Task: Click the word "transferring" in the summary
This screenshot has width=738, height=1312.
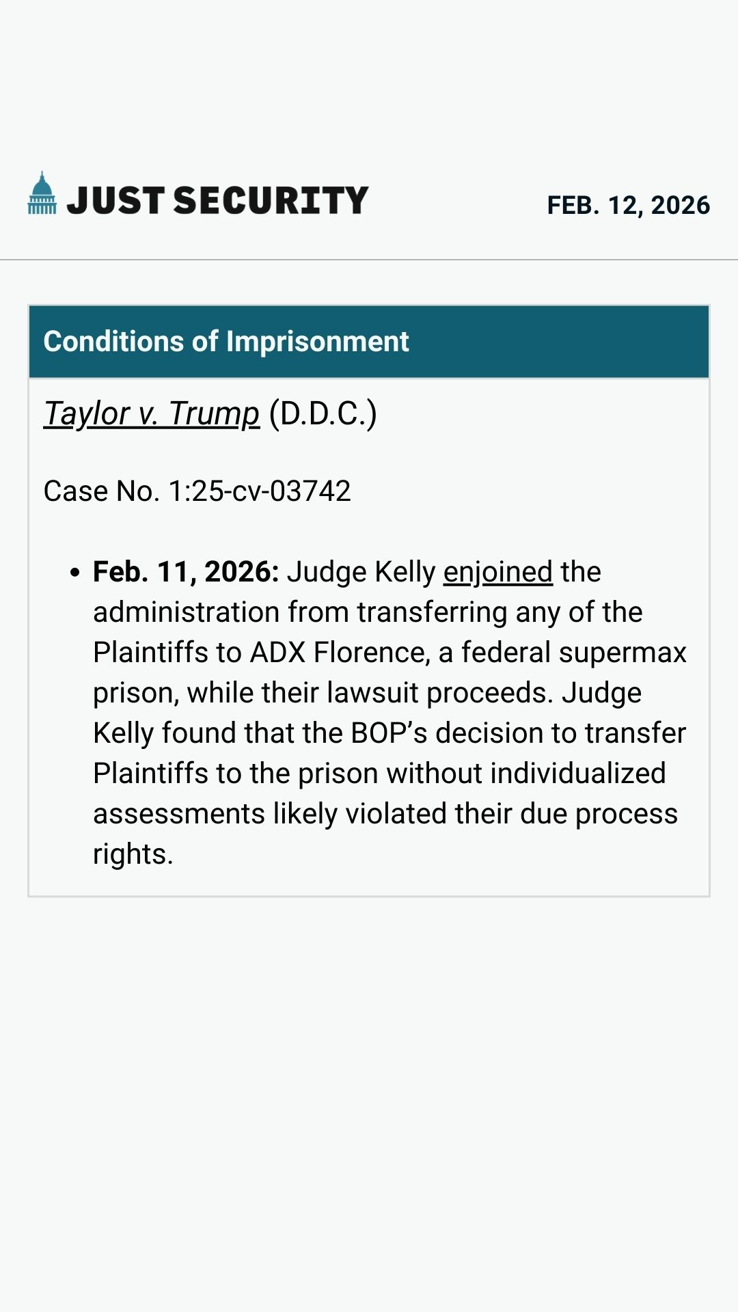Action: [432, 612]
